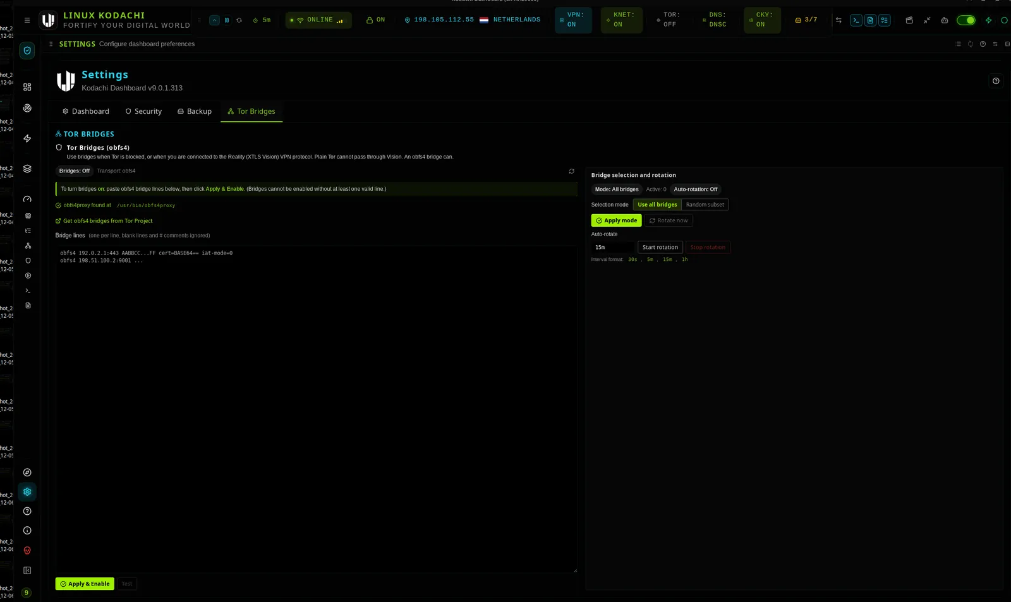Screen dimensions: 1011x602
Task: Open the radar scan panel
Action: tap(27, 108)
